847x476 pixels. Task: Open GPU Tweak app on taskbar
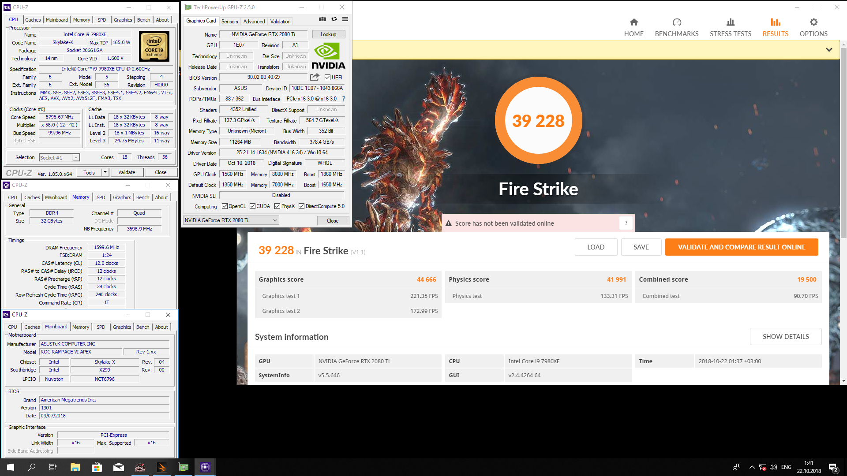click(140, 467)
